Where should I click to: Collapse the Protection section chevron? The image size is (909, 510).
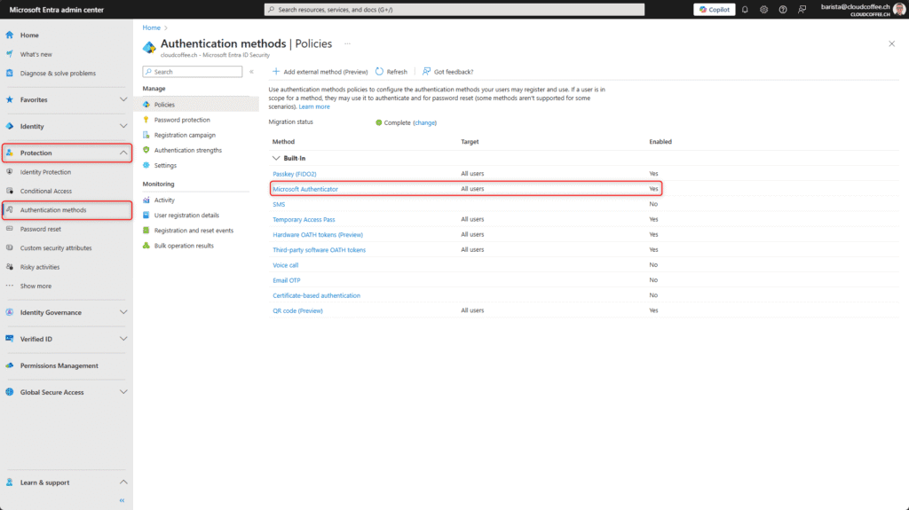123,153
